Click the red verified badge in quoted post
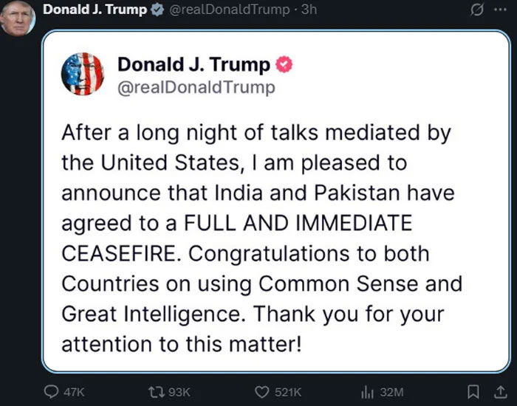This screenshot has height=406, width=517. (284, 65)
